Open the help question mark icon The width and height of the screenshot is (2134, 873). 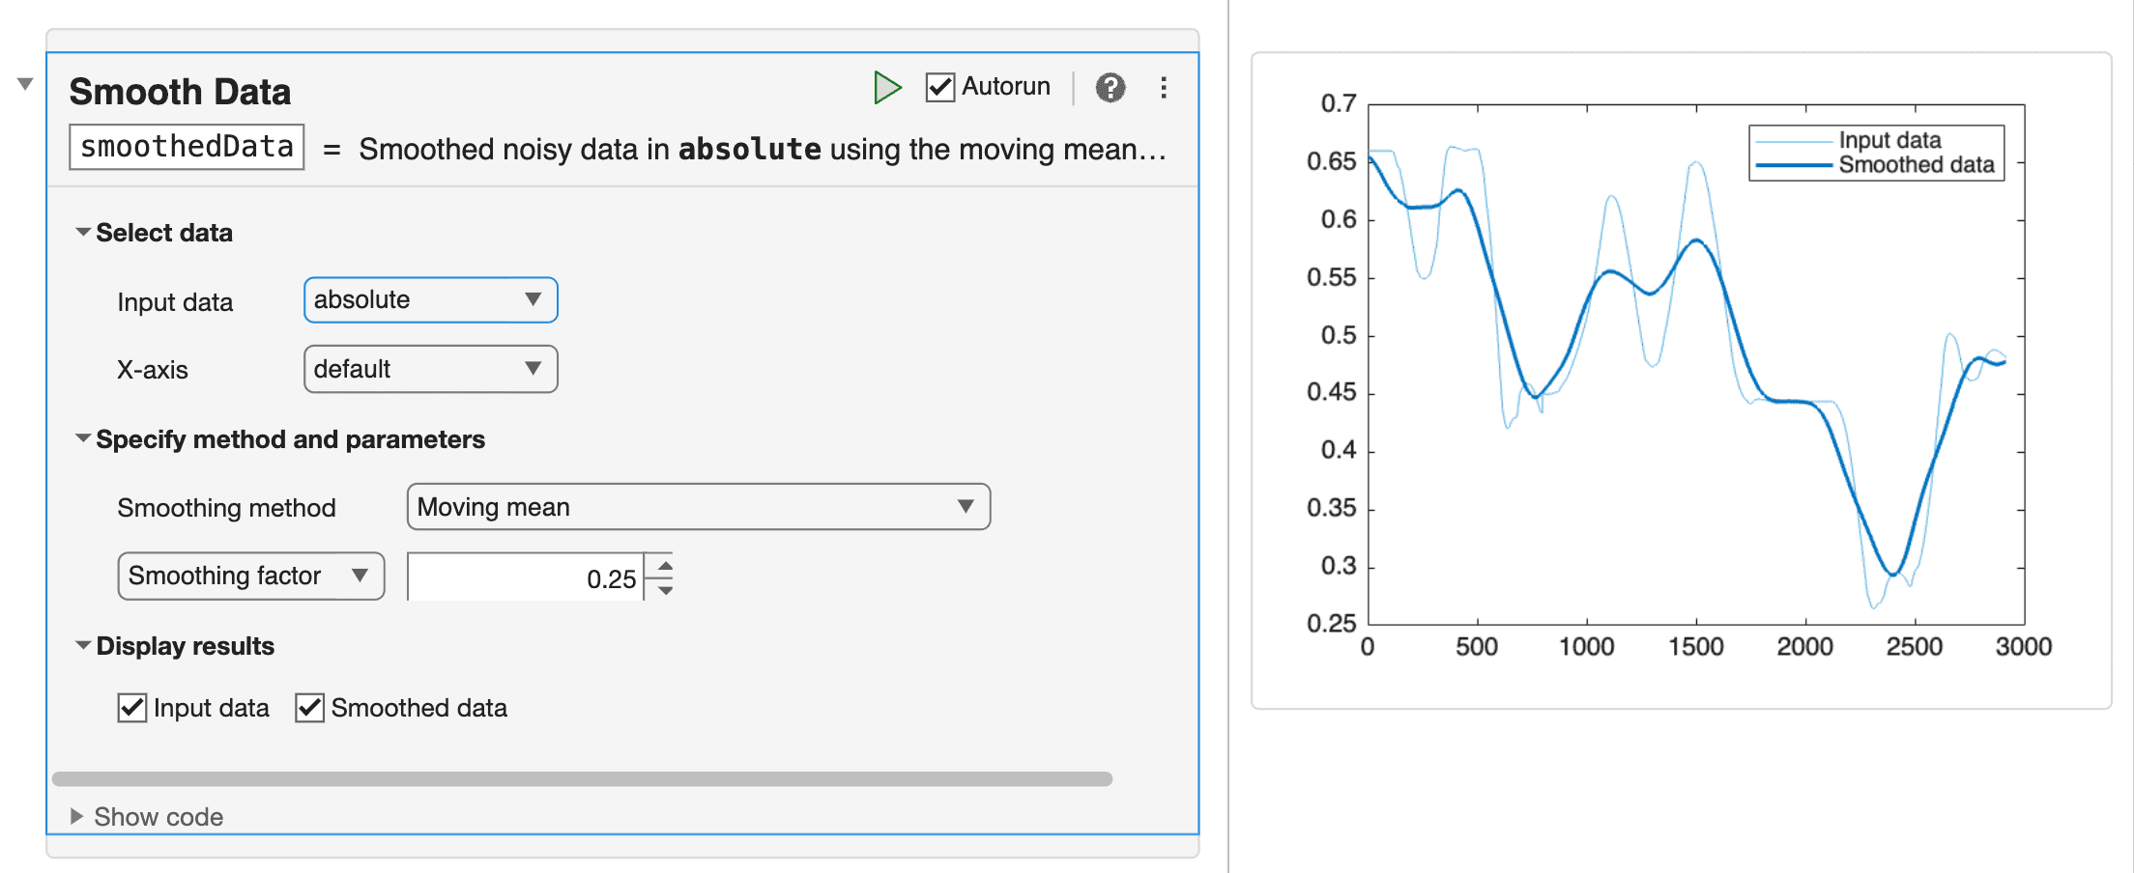pos(1110,88)
